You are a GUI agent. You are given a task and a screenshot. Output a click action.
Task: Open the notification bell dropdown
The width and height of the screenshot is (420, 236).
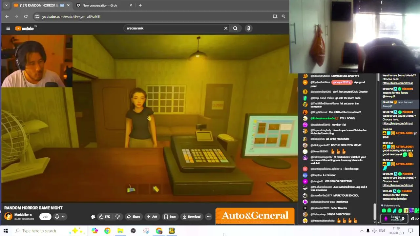(x=60, y=216)
